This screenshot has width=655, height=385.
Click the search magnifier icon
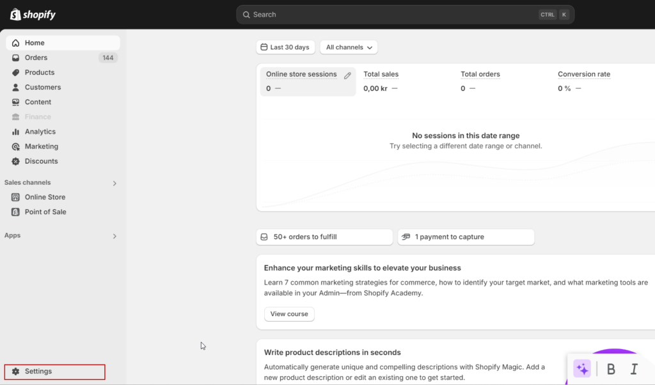(x=246, y=15)
